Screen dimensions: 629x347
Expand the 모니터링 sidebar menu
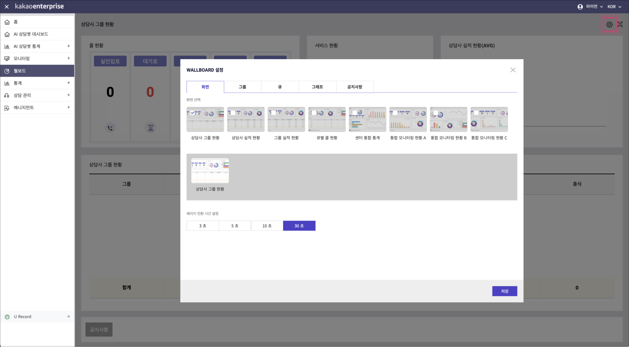click(68, 58)
